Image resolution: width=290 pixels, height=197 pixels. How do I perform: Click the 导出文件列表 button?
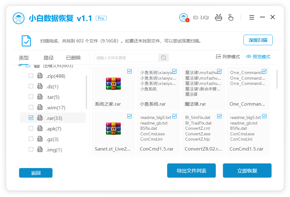191,171
